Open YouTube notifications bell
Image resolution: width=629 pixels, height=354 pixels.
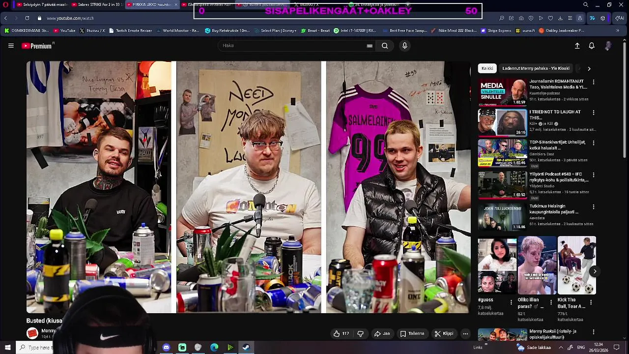click(x=592, y=46)
